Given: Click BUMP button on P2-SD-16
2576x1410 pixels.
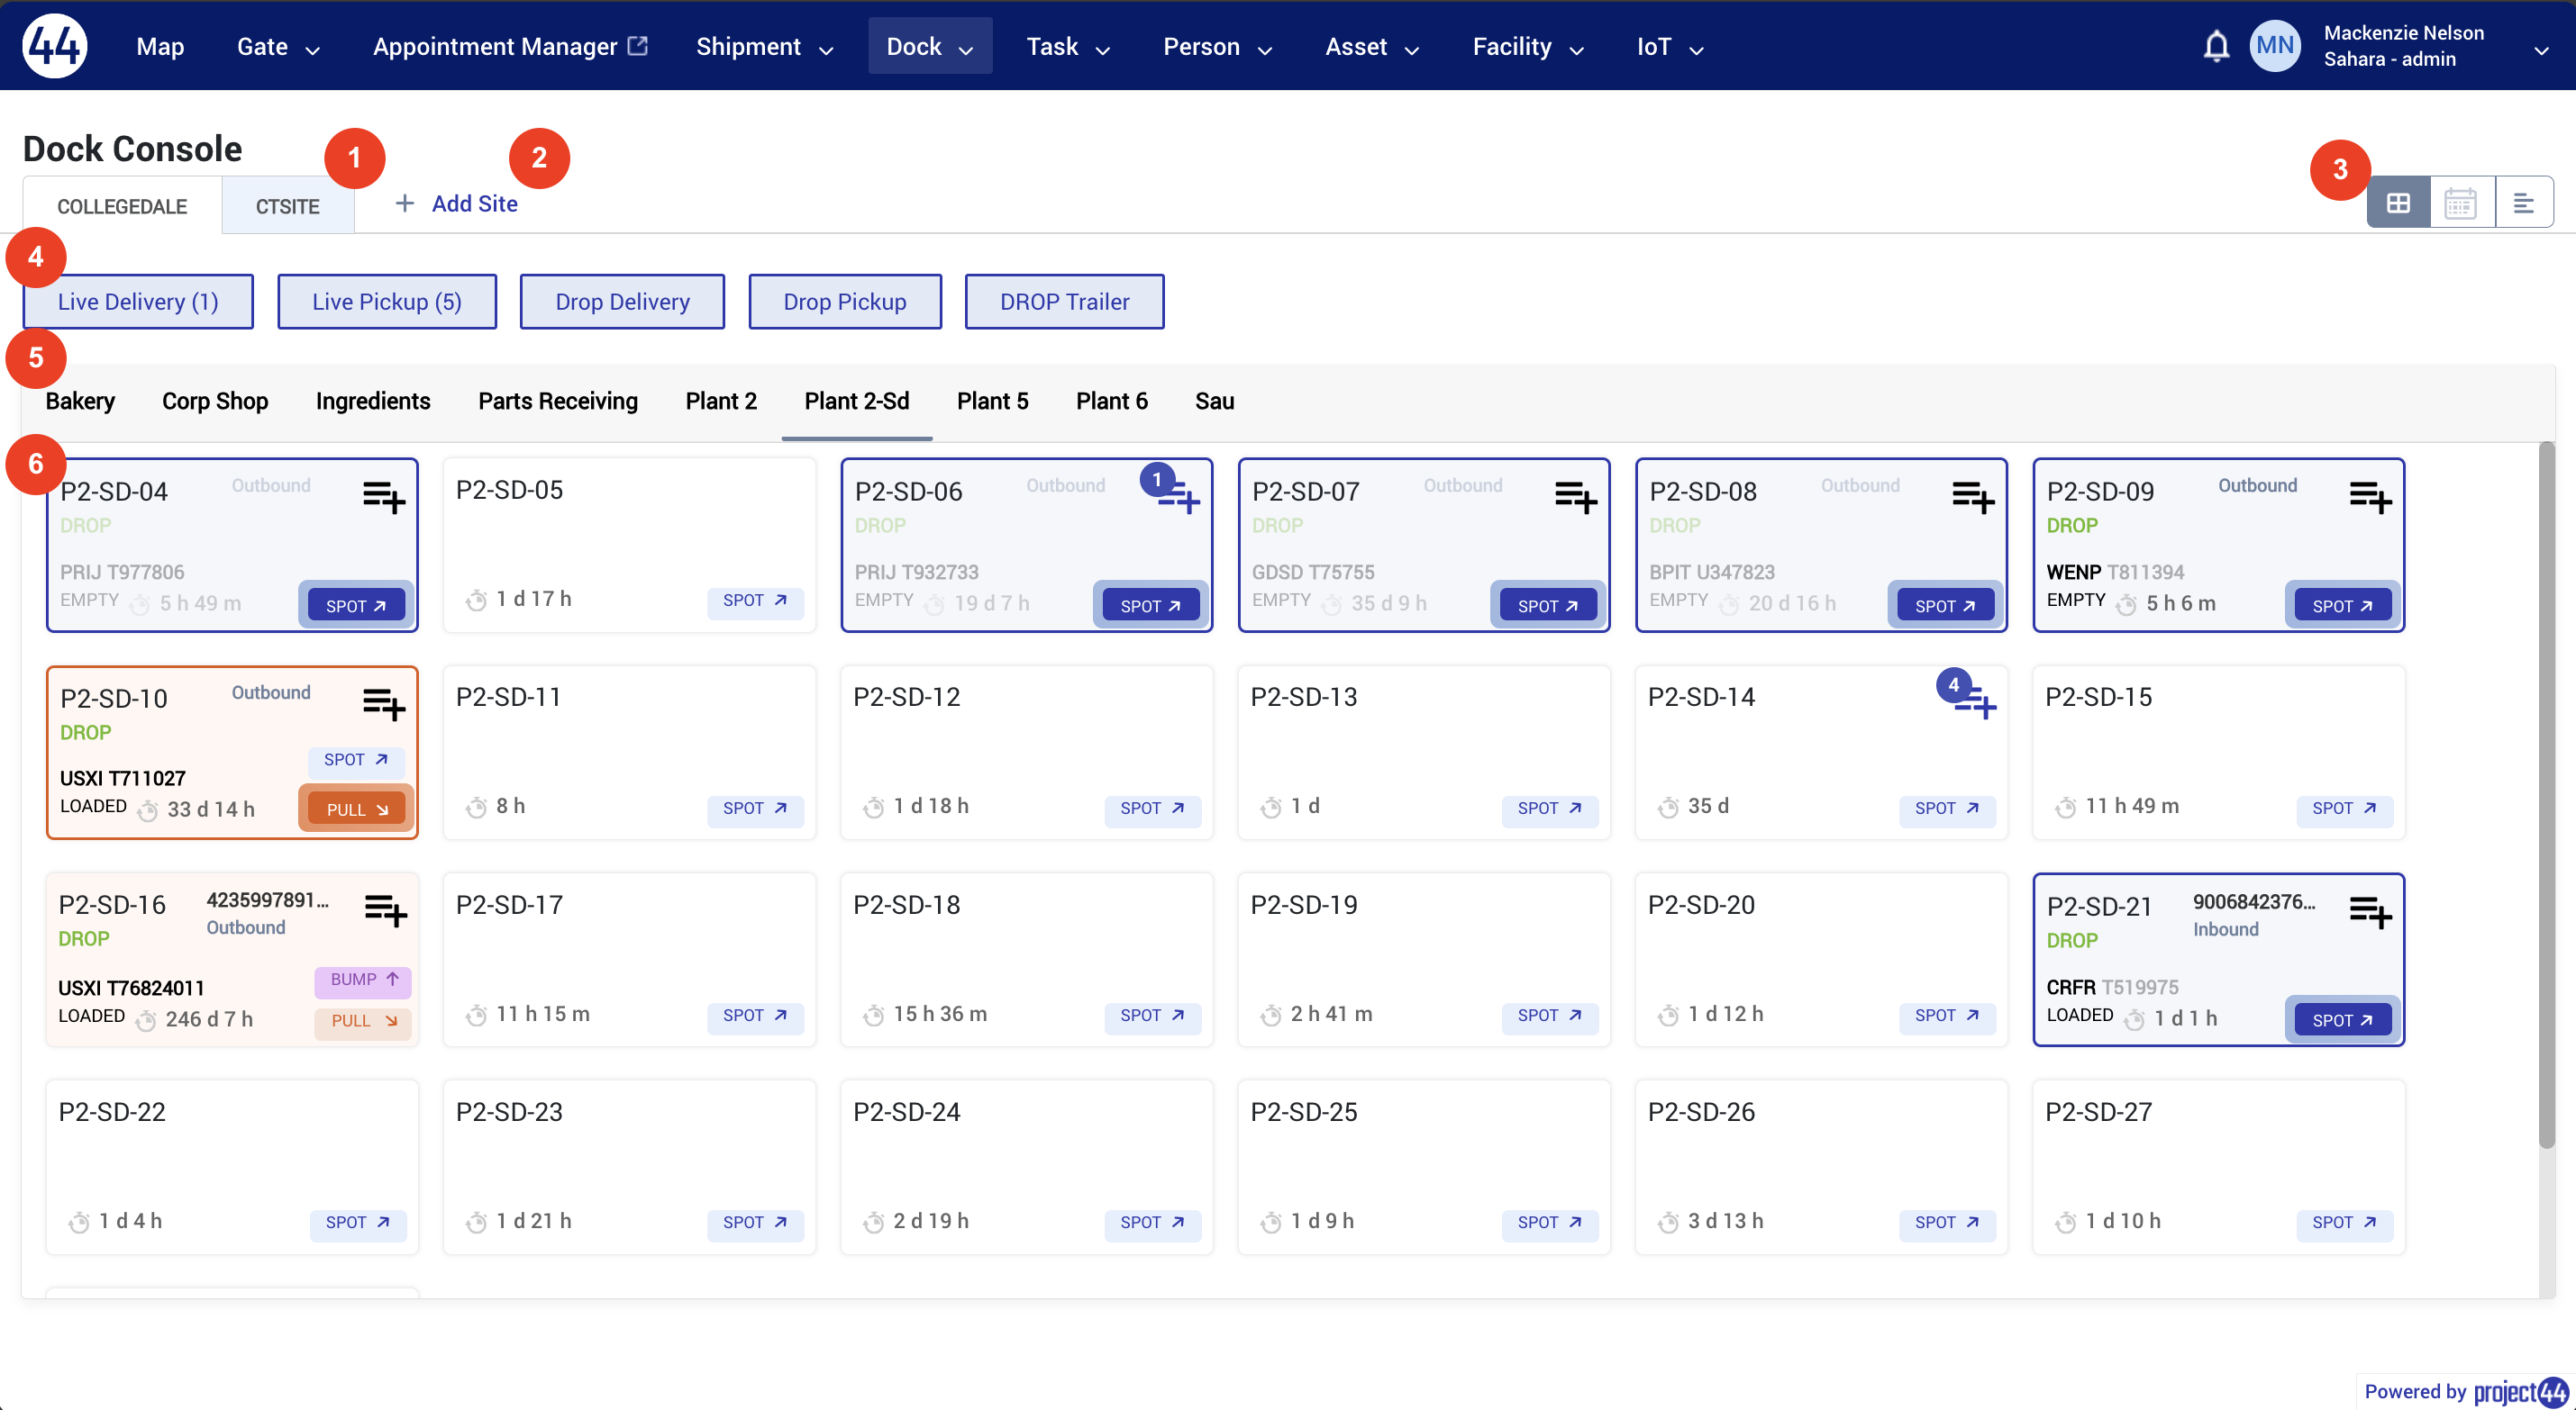Looking at the screenshot, I should click(x=363, y=981).
